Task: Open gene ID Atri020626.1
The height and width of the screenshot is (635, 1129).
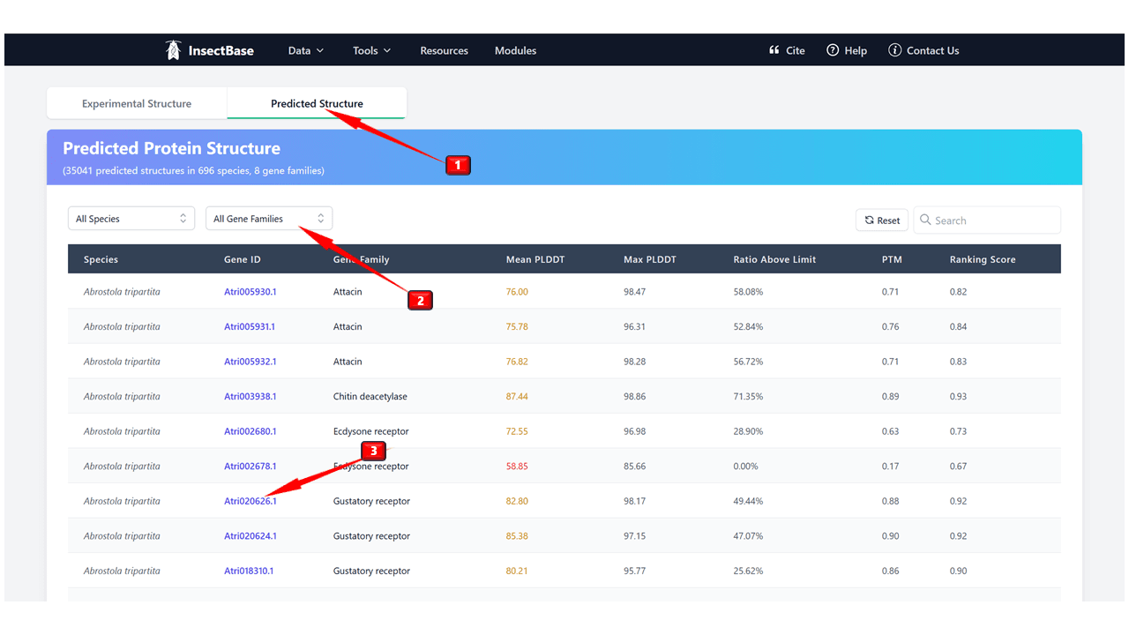Action: (250, 501)
